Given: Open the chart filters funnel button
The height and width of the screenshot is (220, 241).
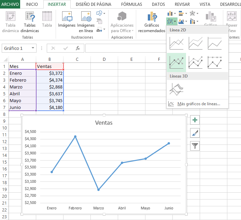Looking at the screenshot, I should tap(195, 146).
